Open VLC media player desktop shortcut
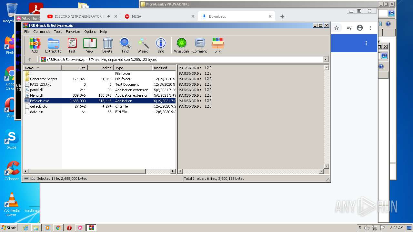This screenshot has height=232, width=413. pyautogui.click(x=12, y=204)
